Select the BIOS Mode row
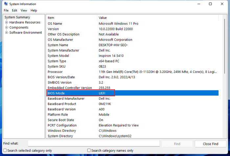The image size is (230, 156). click(x=131, y=93)
